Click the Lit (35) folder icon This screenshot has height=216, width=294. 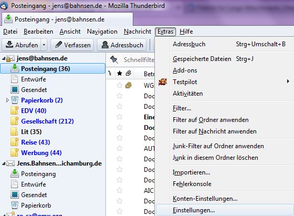(14, 131)
